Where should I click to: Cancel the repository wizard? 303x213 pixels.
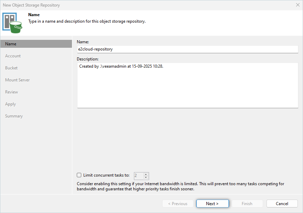[x=282, y=204]
